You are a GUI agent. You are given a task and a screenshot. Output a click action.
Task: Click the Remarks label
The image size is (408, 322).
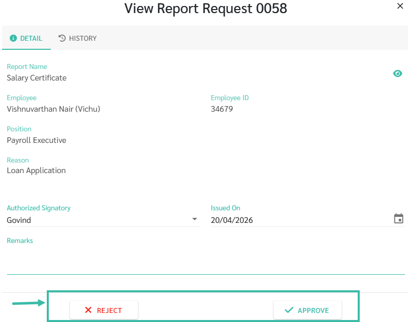point(20,240)
